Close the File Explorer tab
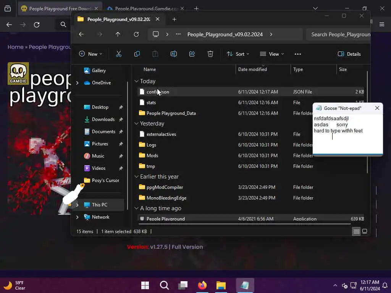 click(x=157, y=19)
